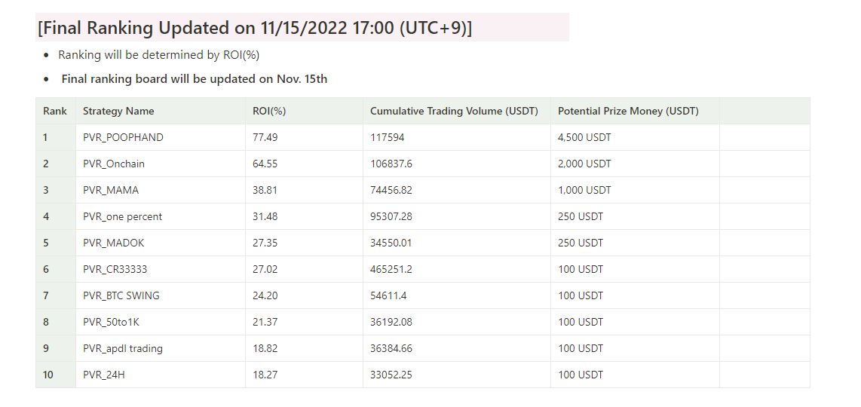Viewport: 861px width, 407px height.
Task: Select the 77.49 ROI value
Action: click(265, 137)
